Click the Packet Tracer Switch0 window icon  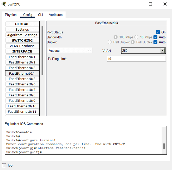(x=4, y=4)
